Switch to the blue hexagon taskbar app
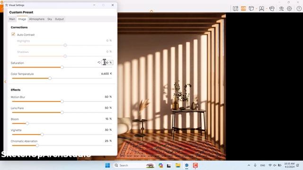 [187, 165]
